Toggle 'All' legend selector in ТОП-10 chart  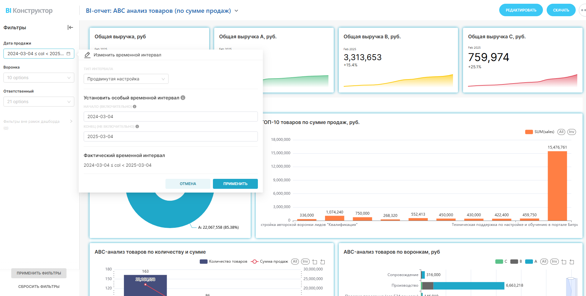click(561, 132)
